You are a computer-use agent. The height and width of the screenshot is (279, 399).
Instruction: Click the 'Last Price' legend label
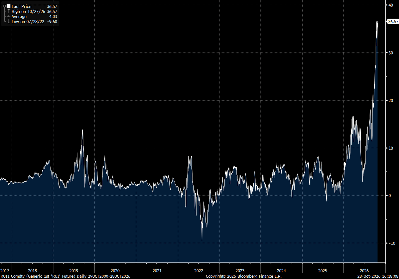(21, 6)
